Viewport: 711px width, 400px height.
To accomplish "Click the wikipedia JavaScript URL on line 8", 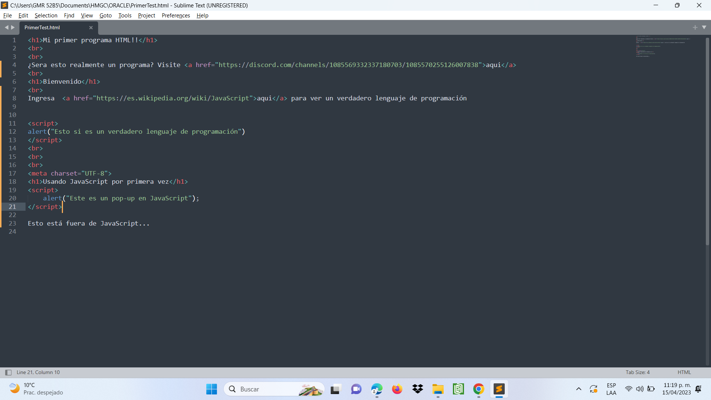I will coord(173,98).
